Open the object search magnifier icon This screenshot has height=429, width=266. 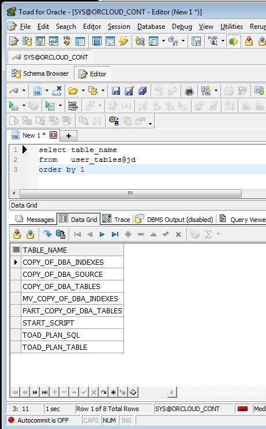(x=140, y=41)
